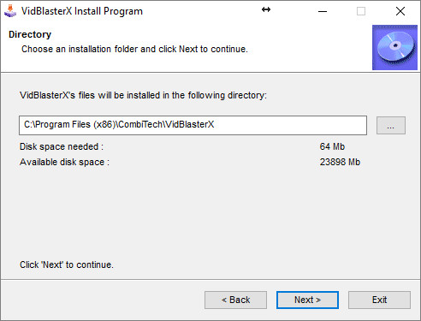Viewport: 421px width, 321px height.
Task: Click the VidBlasterX installer title bar icon
Action: [10, 11]
